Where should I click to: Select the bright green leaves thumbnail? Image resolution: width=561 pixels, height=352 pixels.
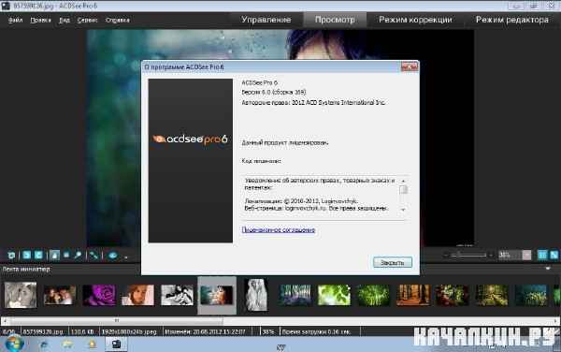[x=334, y=296]
